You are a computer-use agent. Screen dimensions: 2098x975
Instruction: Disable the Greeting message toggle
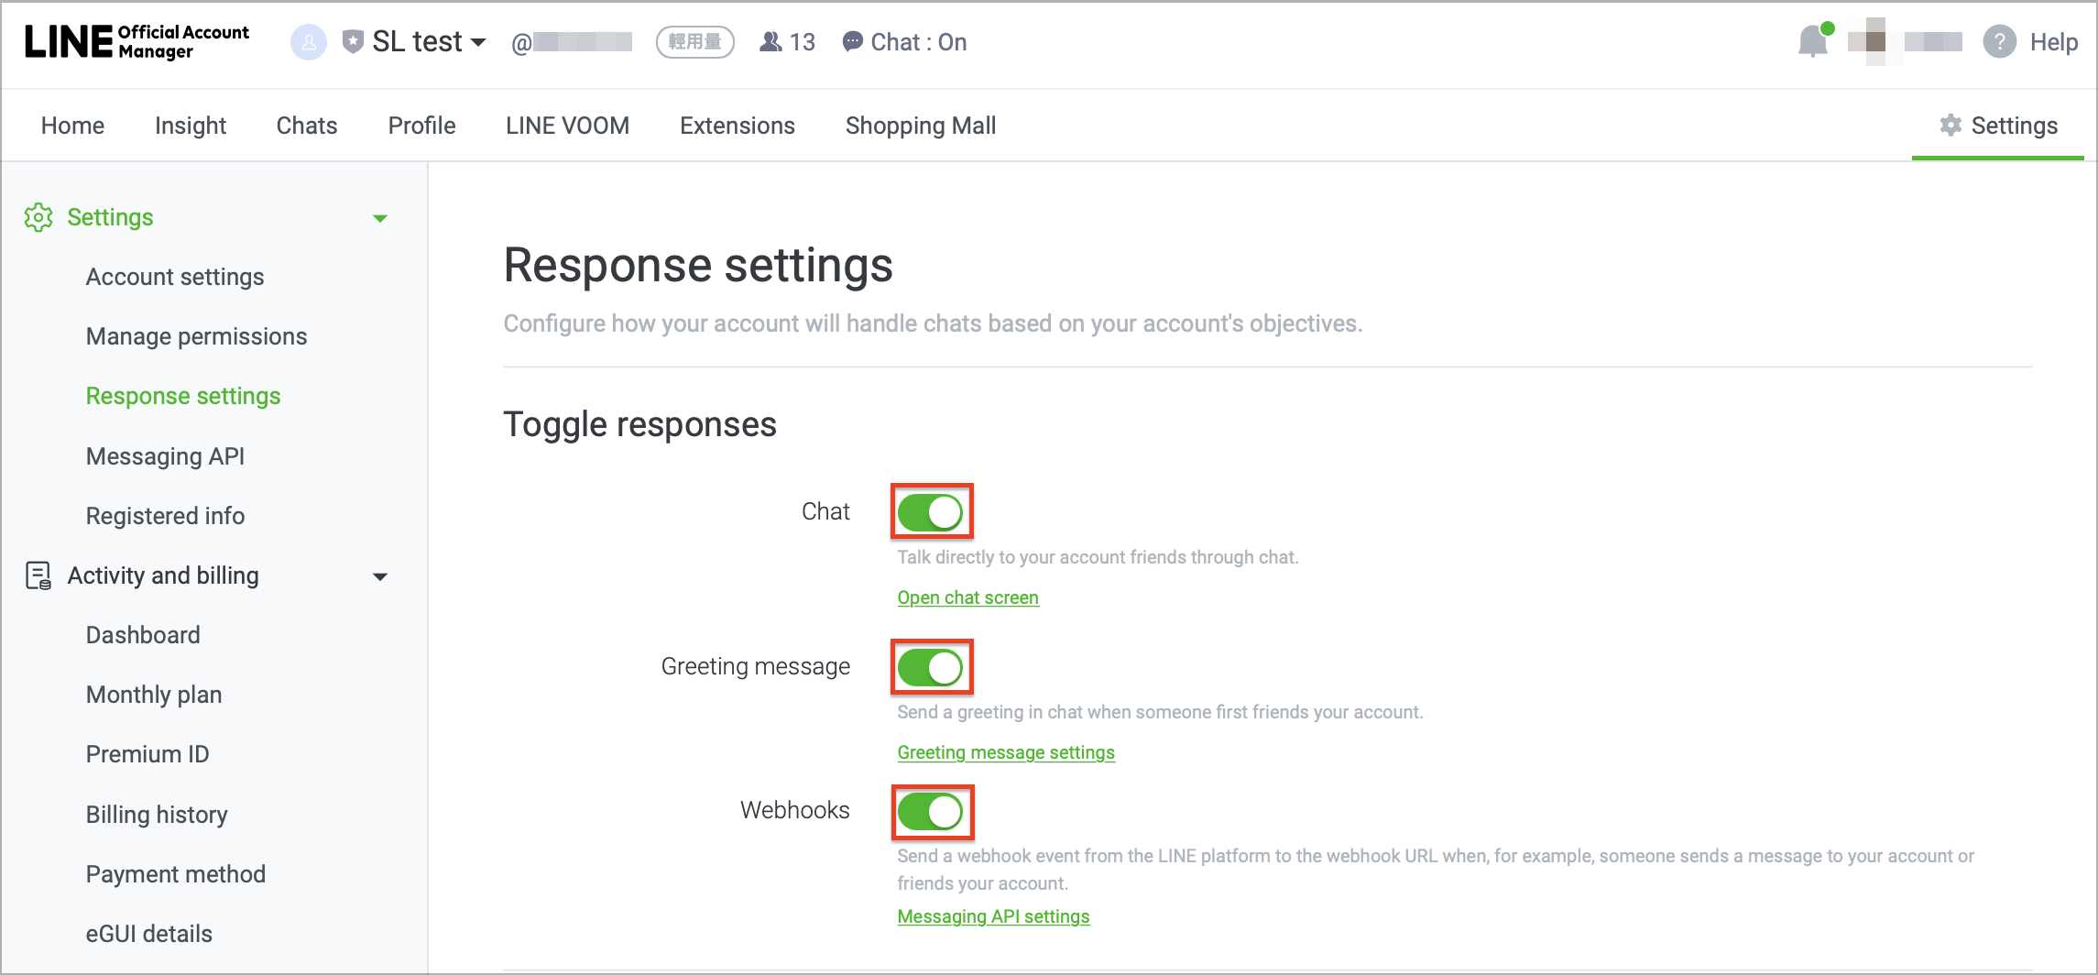[x=931, y=666]
